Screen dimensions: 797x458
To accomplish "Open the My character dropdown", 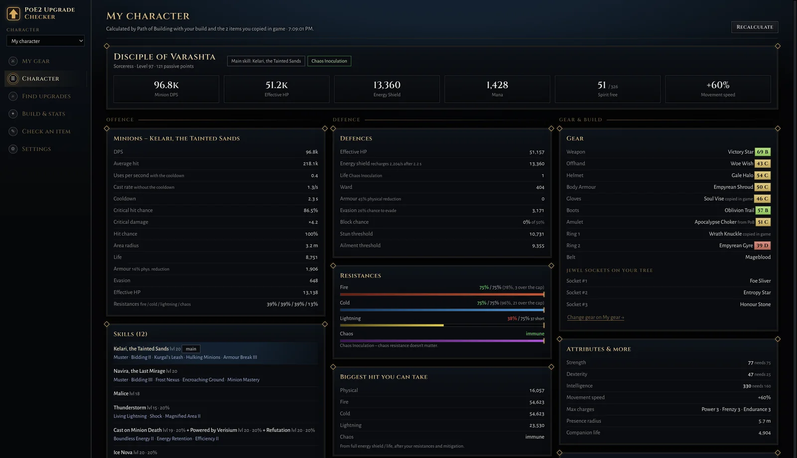I will click(45, 41).
